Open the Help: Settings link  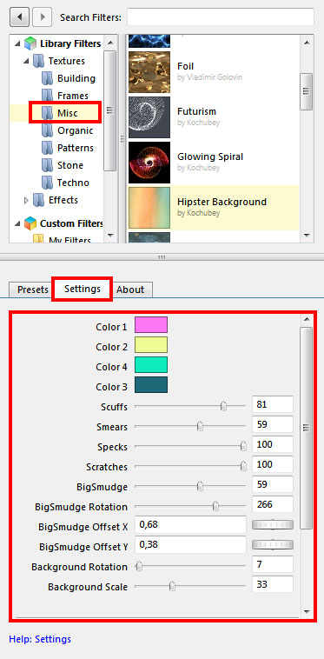point(40,639)
